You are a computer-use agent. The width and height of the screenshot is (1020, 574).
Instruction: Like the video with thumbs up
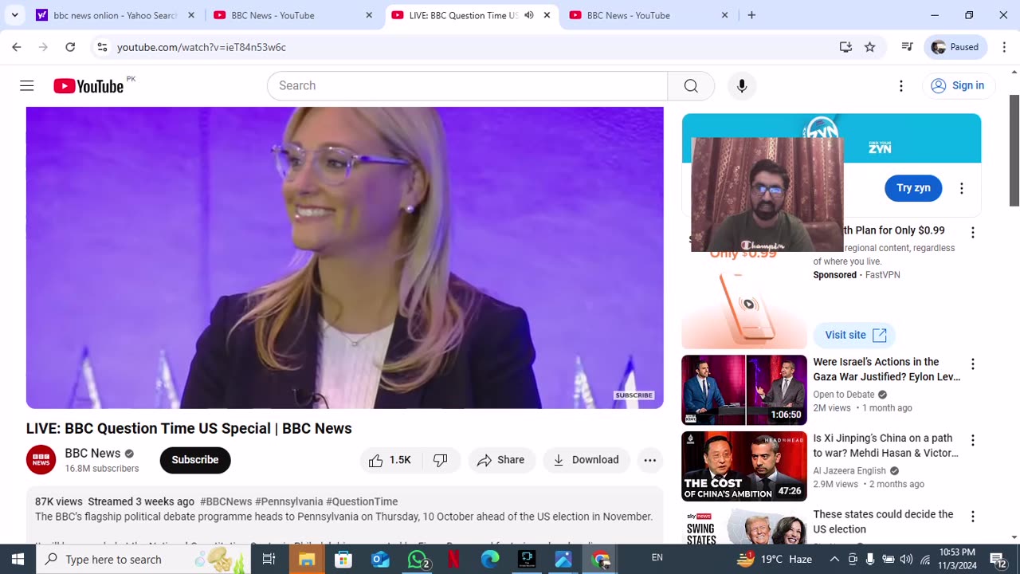click(x=390, y=460)
